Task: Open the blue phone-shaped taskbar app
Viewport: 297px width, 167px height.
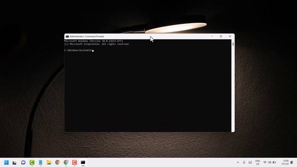Action: coord(40,162)
